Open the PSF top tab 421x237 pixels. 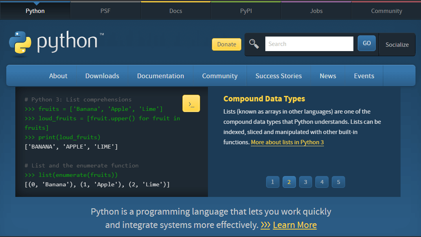(x=105, y=11)
